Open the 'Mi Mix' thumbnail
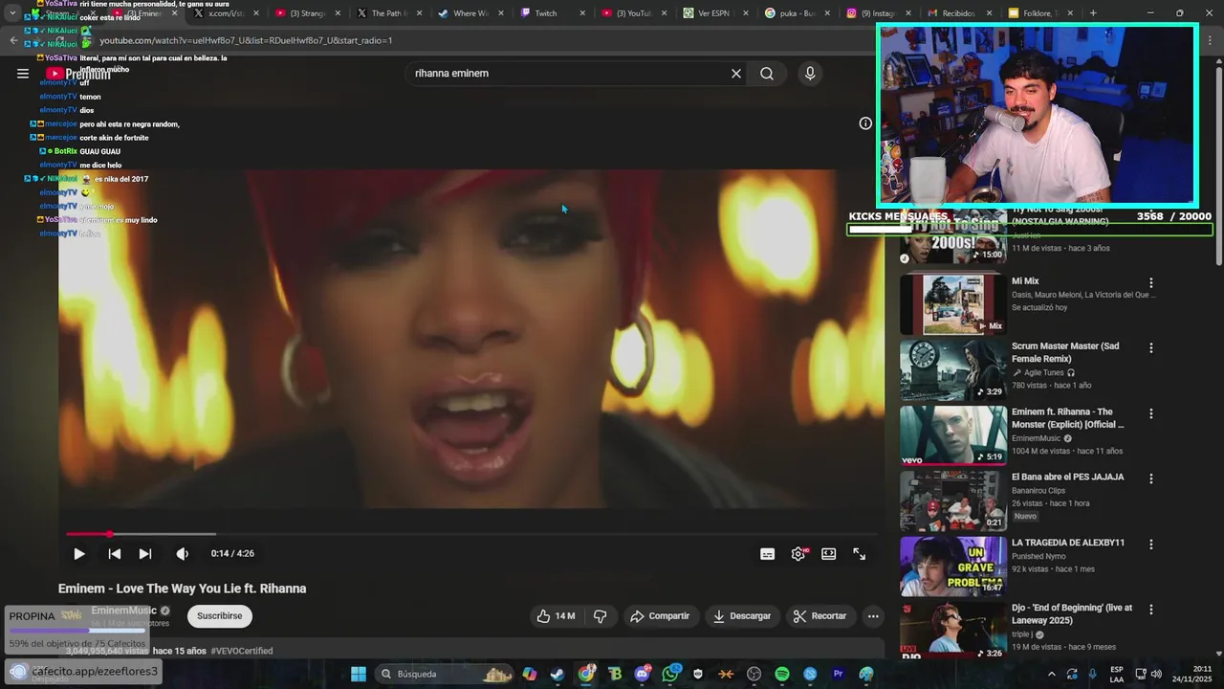The image size is (1224, 689). click(953, 303)
